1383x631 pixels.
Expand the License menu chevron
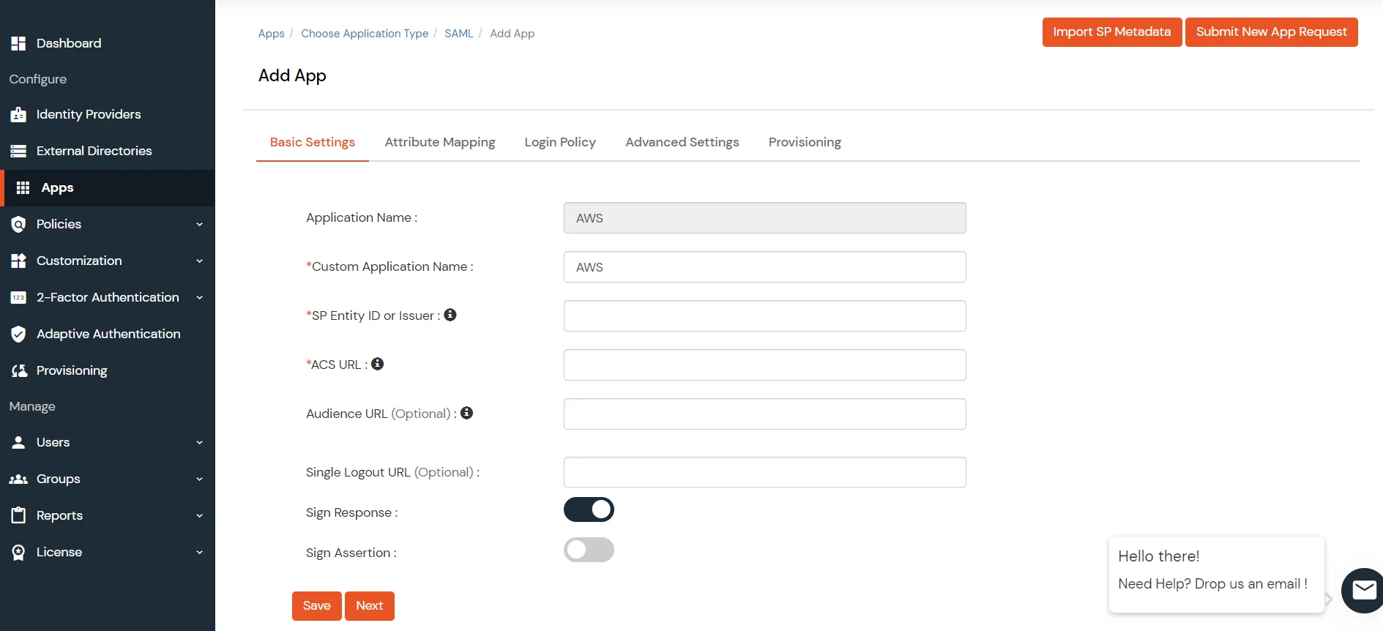(199, 553)
